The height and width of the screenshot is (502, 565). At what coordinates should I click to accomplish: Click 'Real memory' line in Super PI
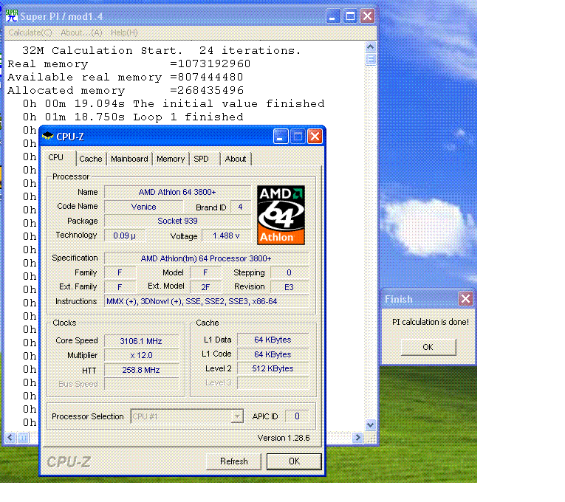[129, 63]
